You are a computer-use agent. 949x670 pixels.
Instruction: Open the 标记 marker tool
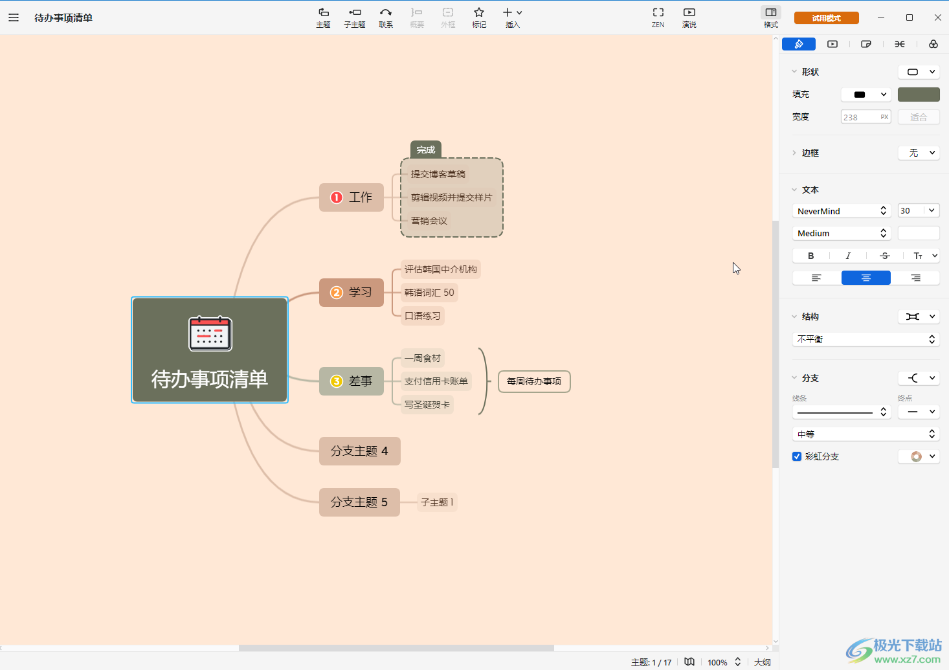[479, 17]
